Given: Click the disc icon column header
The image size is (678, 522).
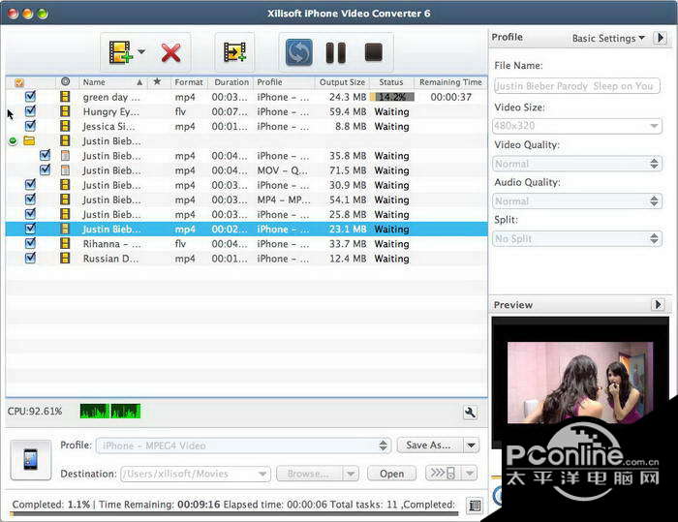Looking at the screenshot, I should pos(65,81).
